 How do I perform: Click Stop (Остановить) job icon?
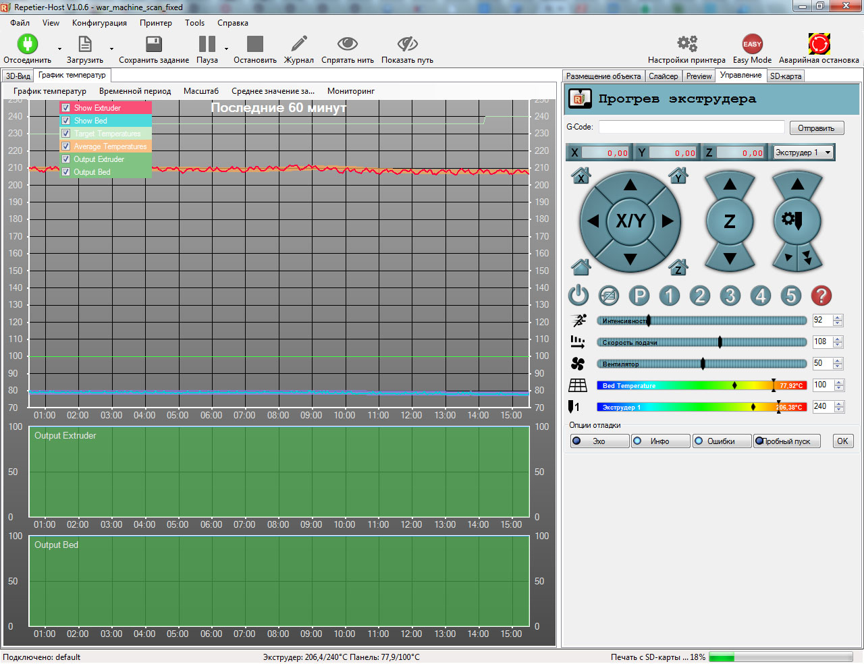pos(254,45)
